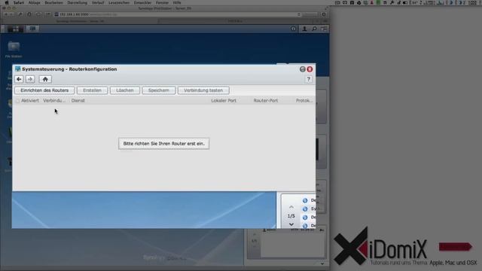The width and height of the screenshot is (482, 271).
Task: Open the Lesezeichen menu
Action: (119, 2)
